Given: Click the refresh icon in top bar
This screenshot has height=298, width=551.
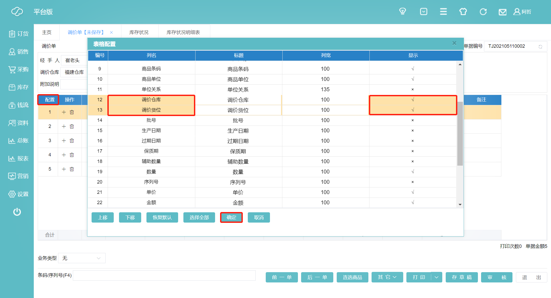Looking at the screenshot, I should 483,12.
